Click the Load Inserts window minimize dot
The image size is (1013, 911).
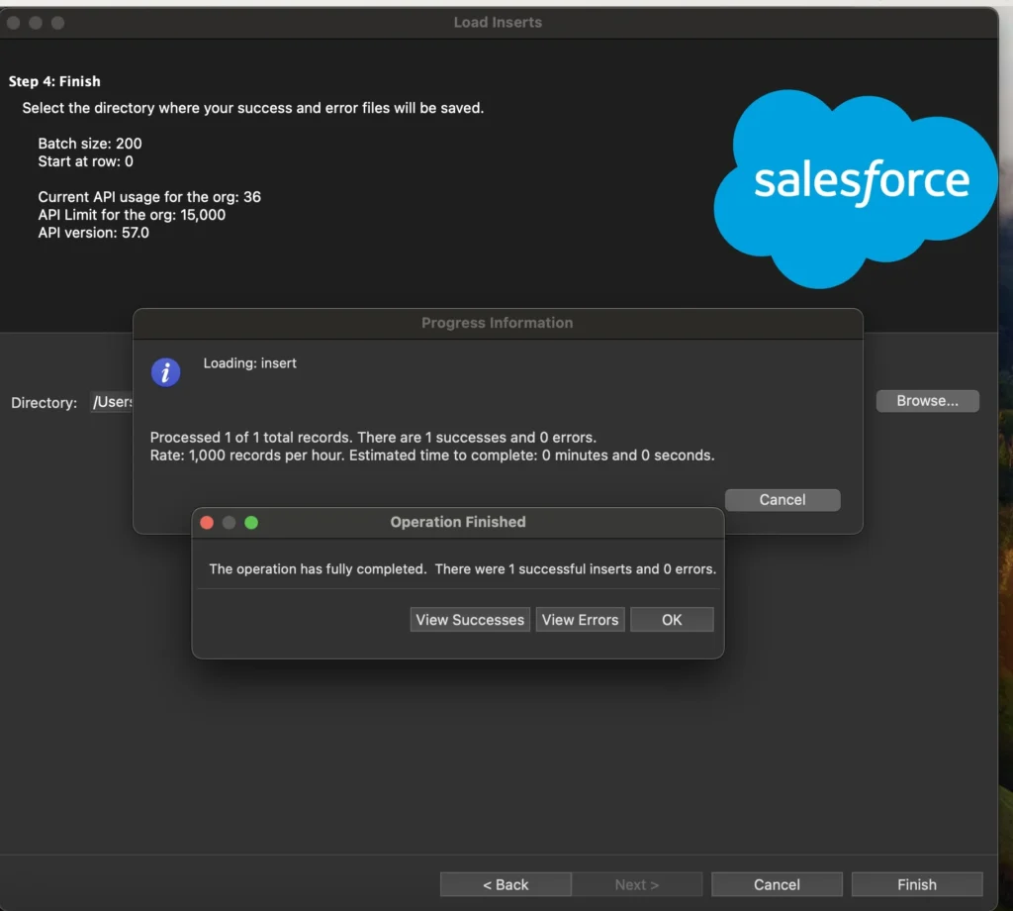[x=36, y=23]
